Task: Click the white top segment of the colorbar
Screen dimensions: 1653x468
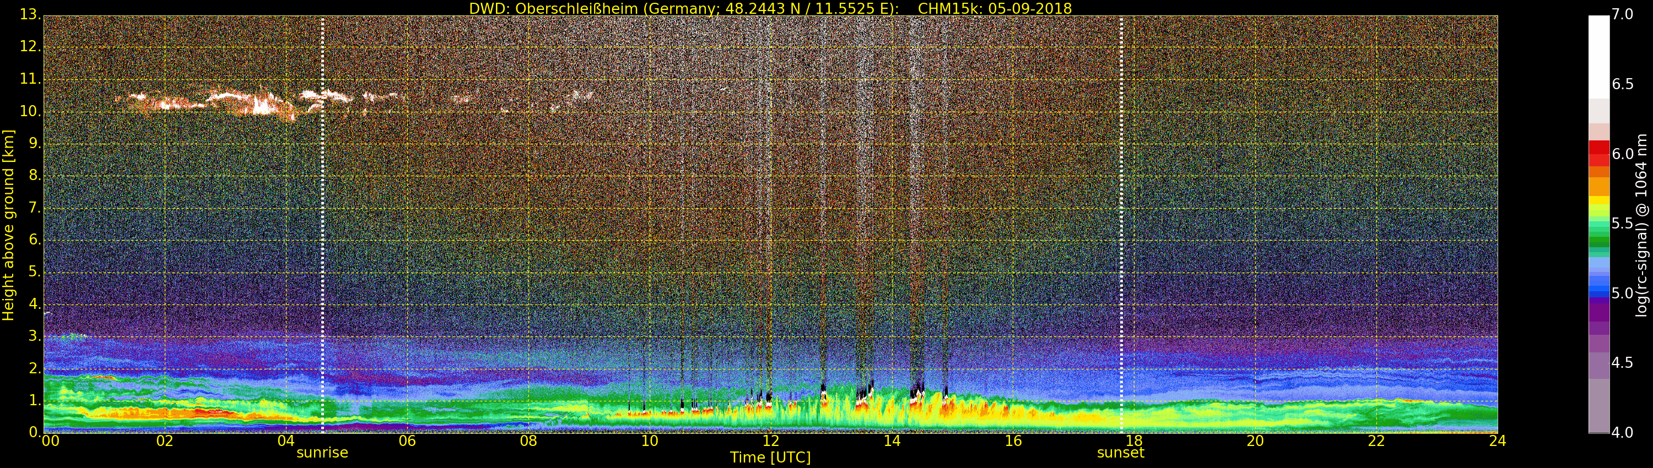Action: [1598, 56]
